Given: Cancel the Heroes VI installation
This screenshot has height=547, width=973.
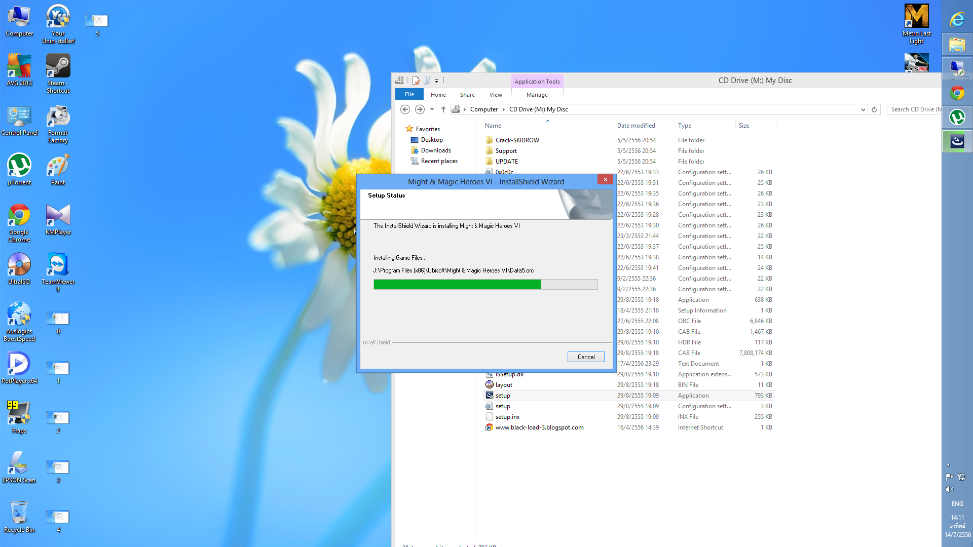Looking at the screenshot, I should 585,357.
